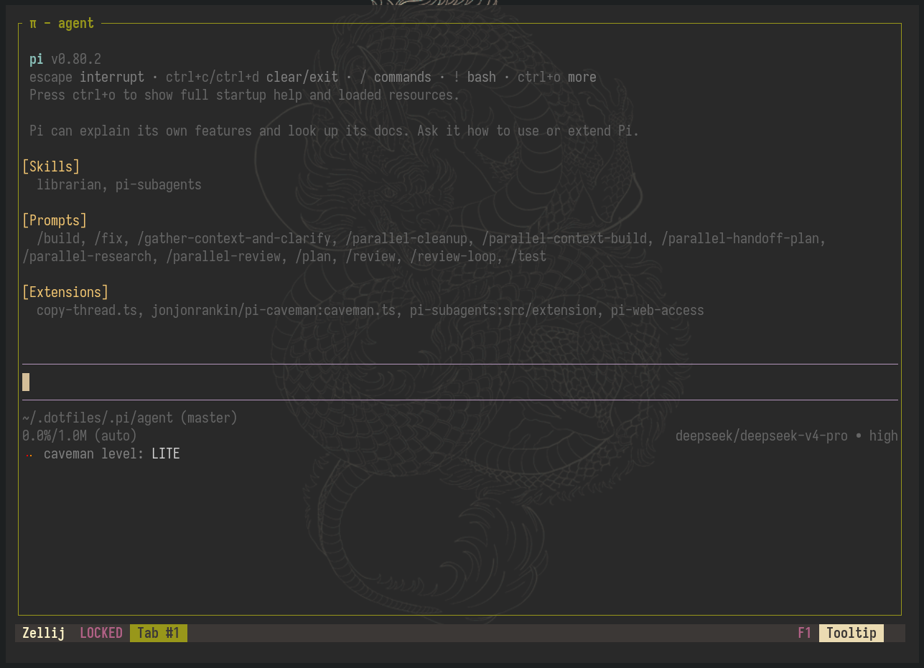Click the escape interrupt hint

coord(87,77)
